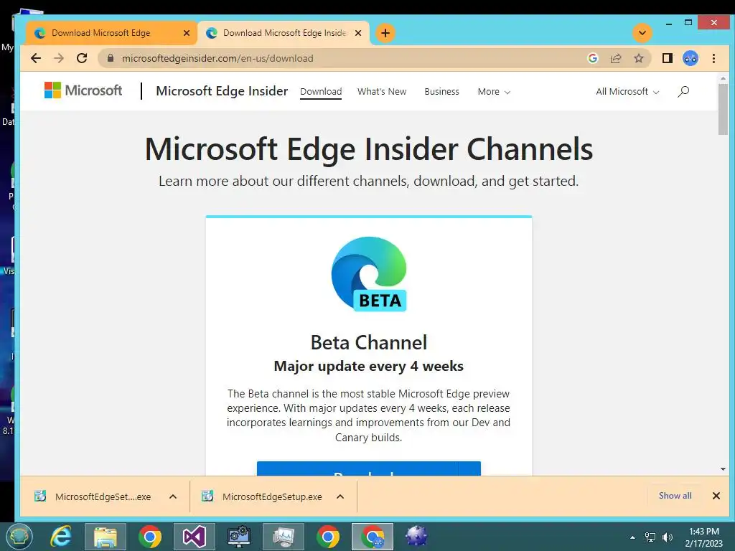This screenshot has height=551, width=735.
Task: Open the spiky ball taskbar icon
Action: coord(416,537)
